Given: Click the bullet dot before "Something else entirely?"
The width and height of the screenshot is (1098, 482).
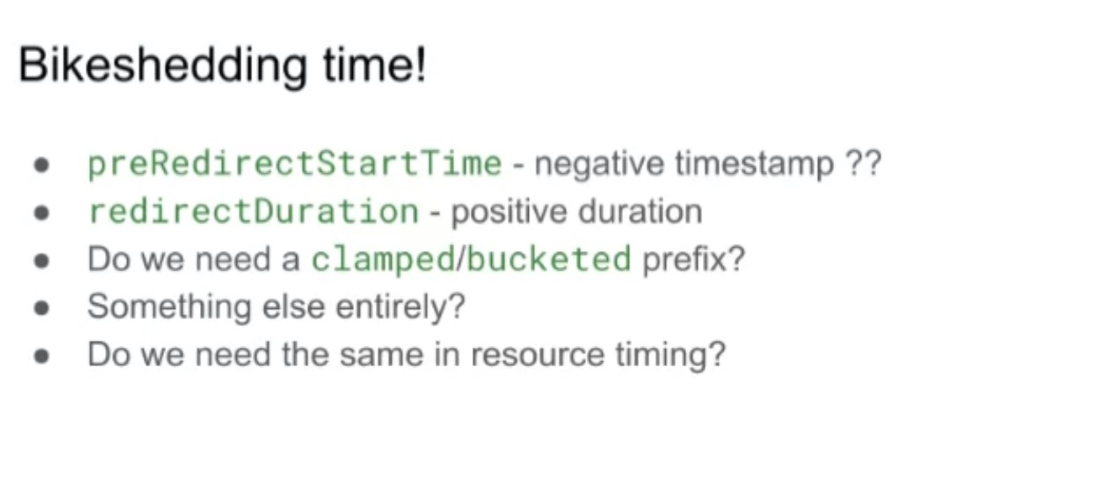Looking at the screenshot, I should [40, 308].
